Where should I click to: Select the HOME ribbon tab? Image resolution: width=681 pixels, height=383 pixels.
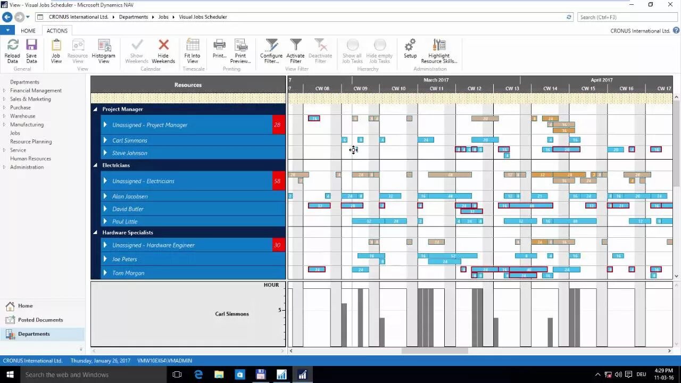[28, 31]
